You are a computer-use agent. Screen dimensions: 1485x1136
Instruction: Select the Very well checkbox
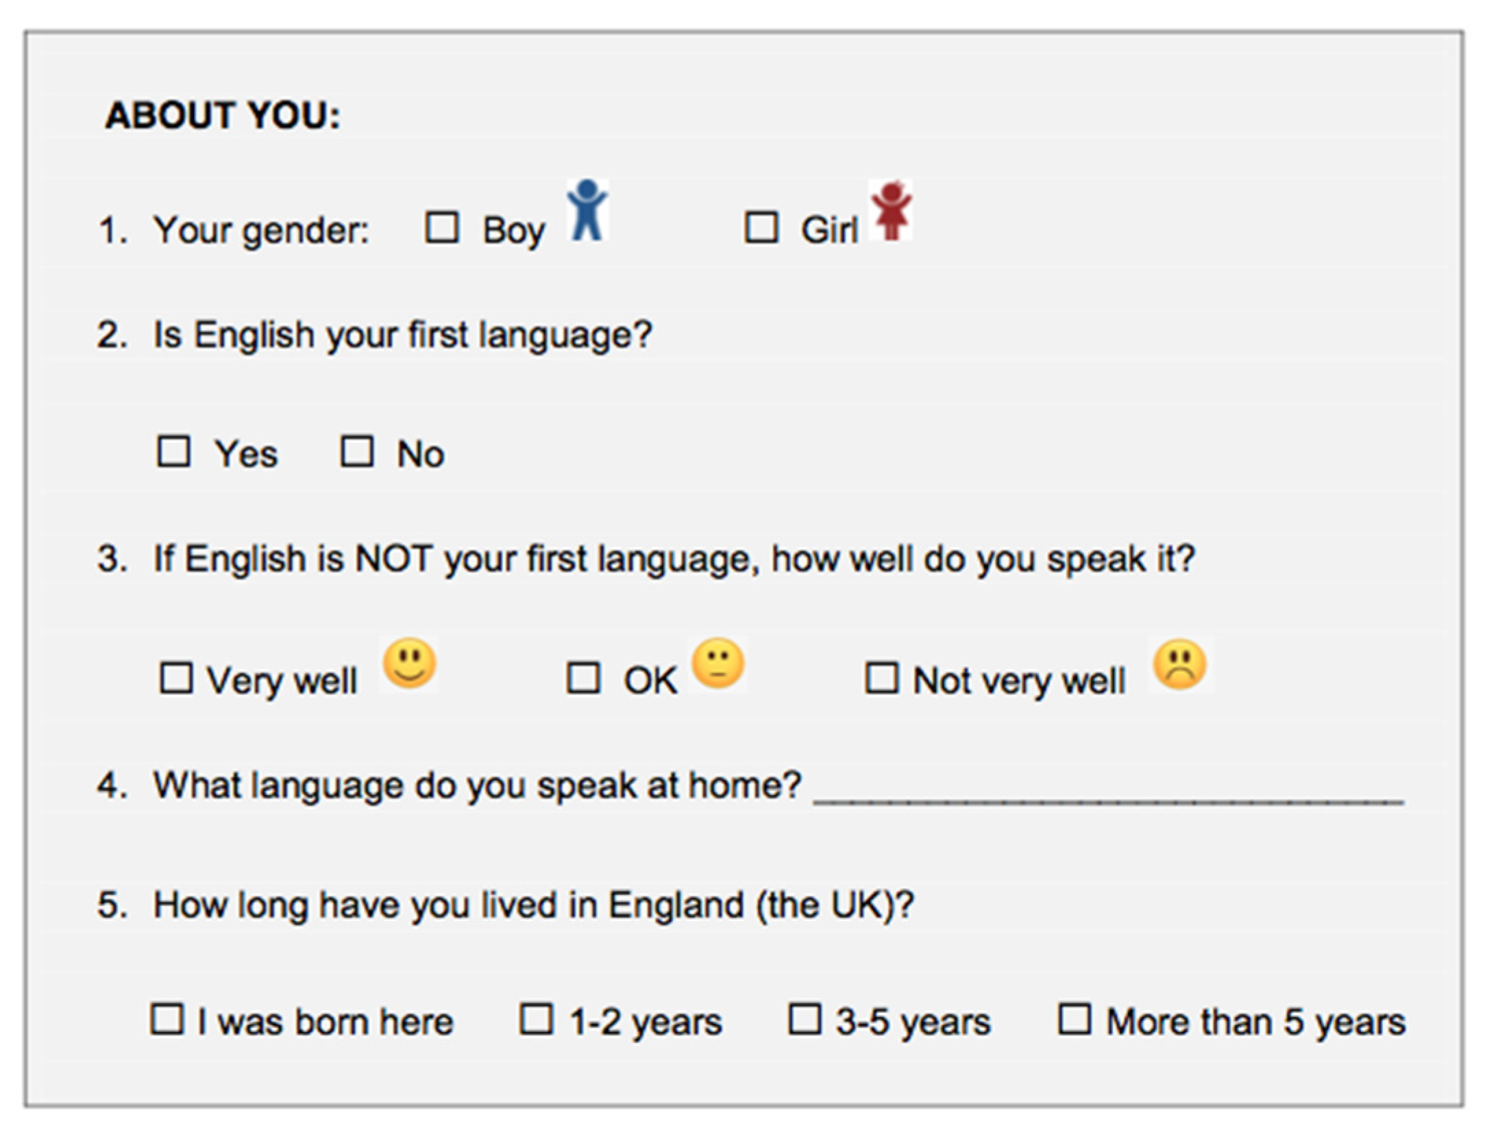coord(176,678)
